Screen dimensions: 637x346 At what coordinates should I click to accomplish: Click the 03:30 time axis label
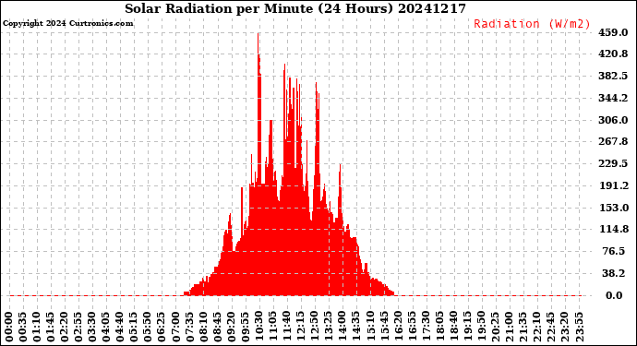point(92,328)
